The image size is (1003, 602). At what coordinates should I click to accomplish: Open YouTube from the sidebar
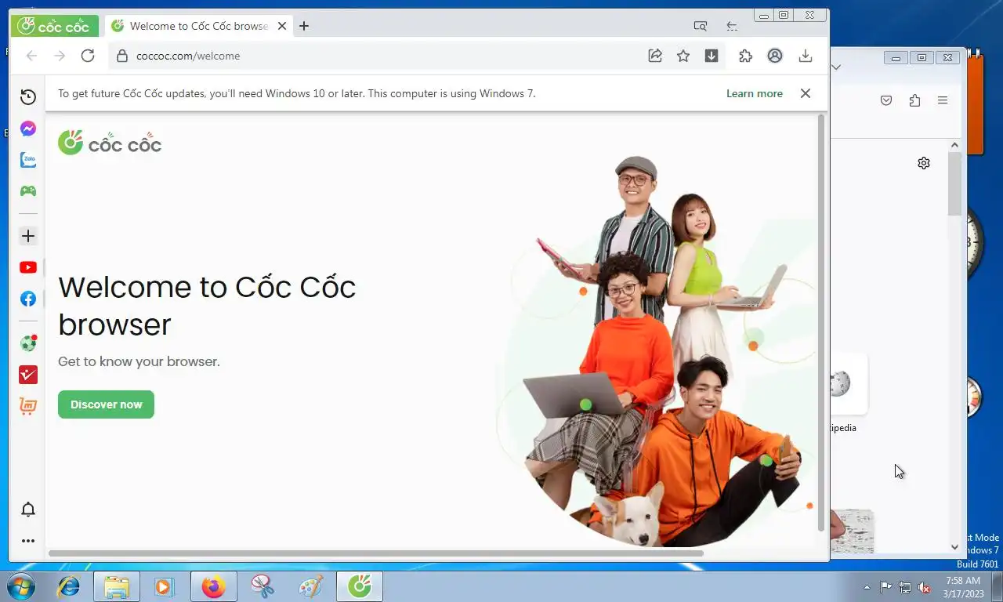28,267
